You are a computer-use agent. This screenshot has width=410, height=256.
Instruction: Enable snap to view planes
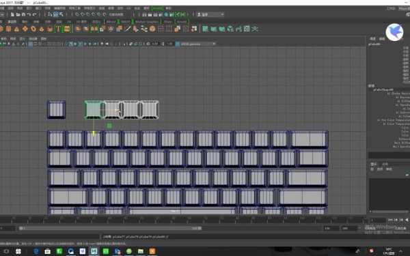click(x=99, y=14)
